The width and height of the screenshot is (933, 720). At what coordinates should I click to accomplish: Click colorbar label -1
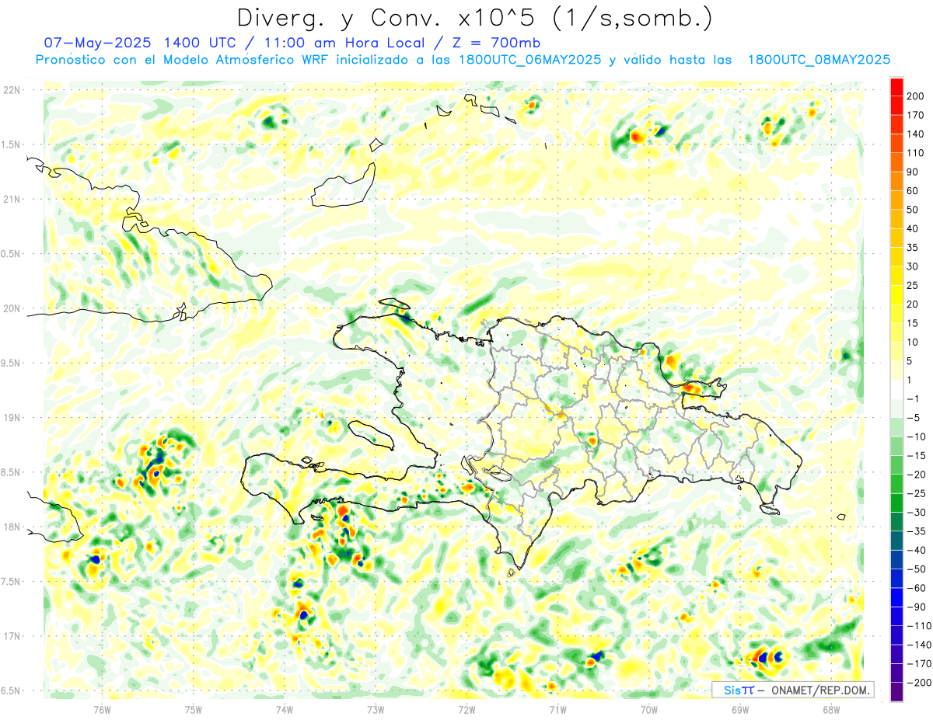point(913,399)
